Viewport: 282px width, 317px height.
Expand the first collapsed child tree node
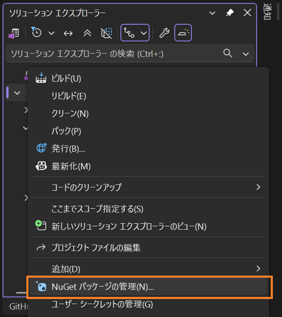(26, 110)
